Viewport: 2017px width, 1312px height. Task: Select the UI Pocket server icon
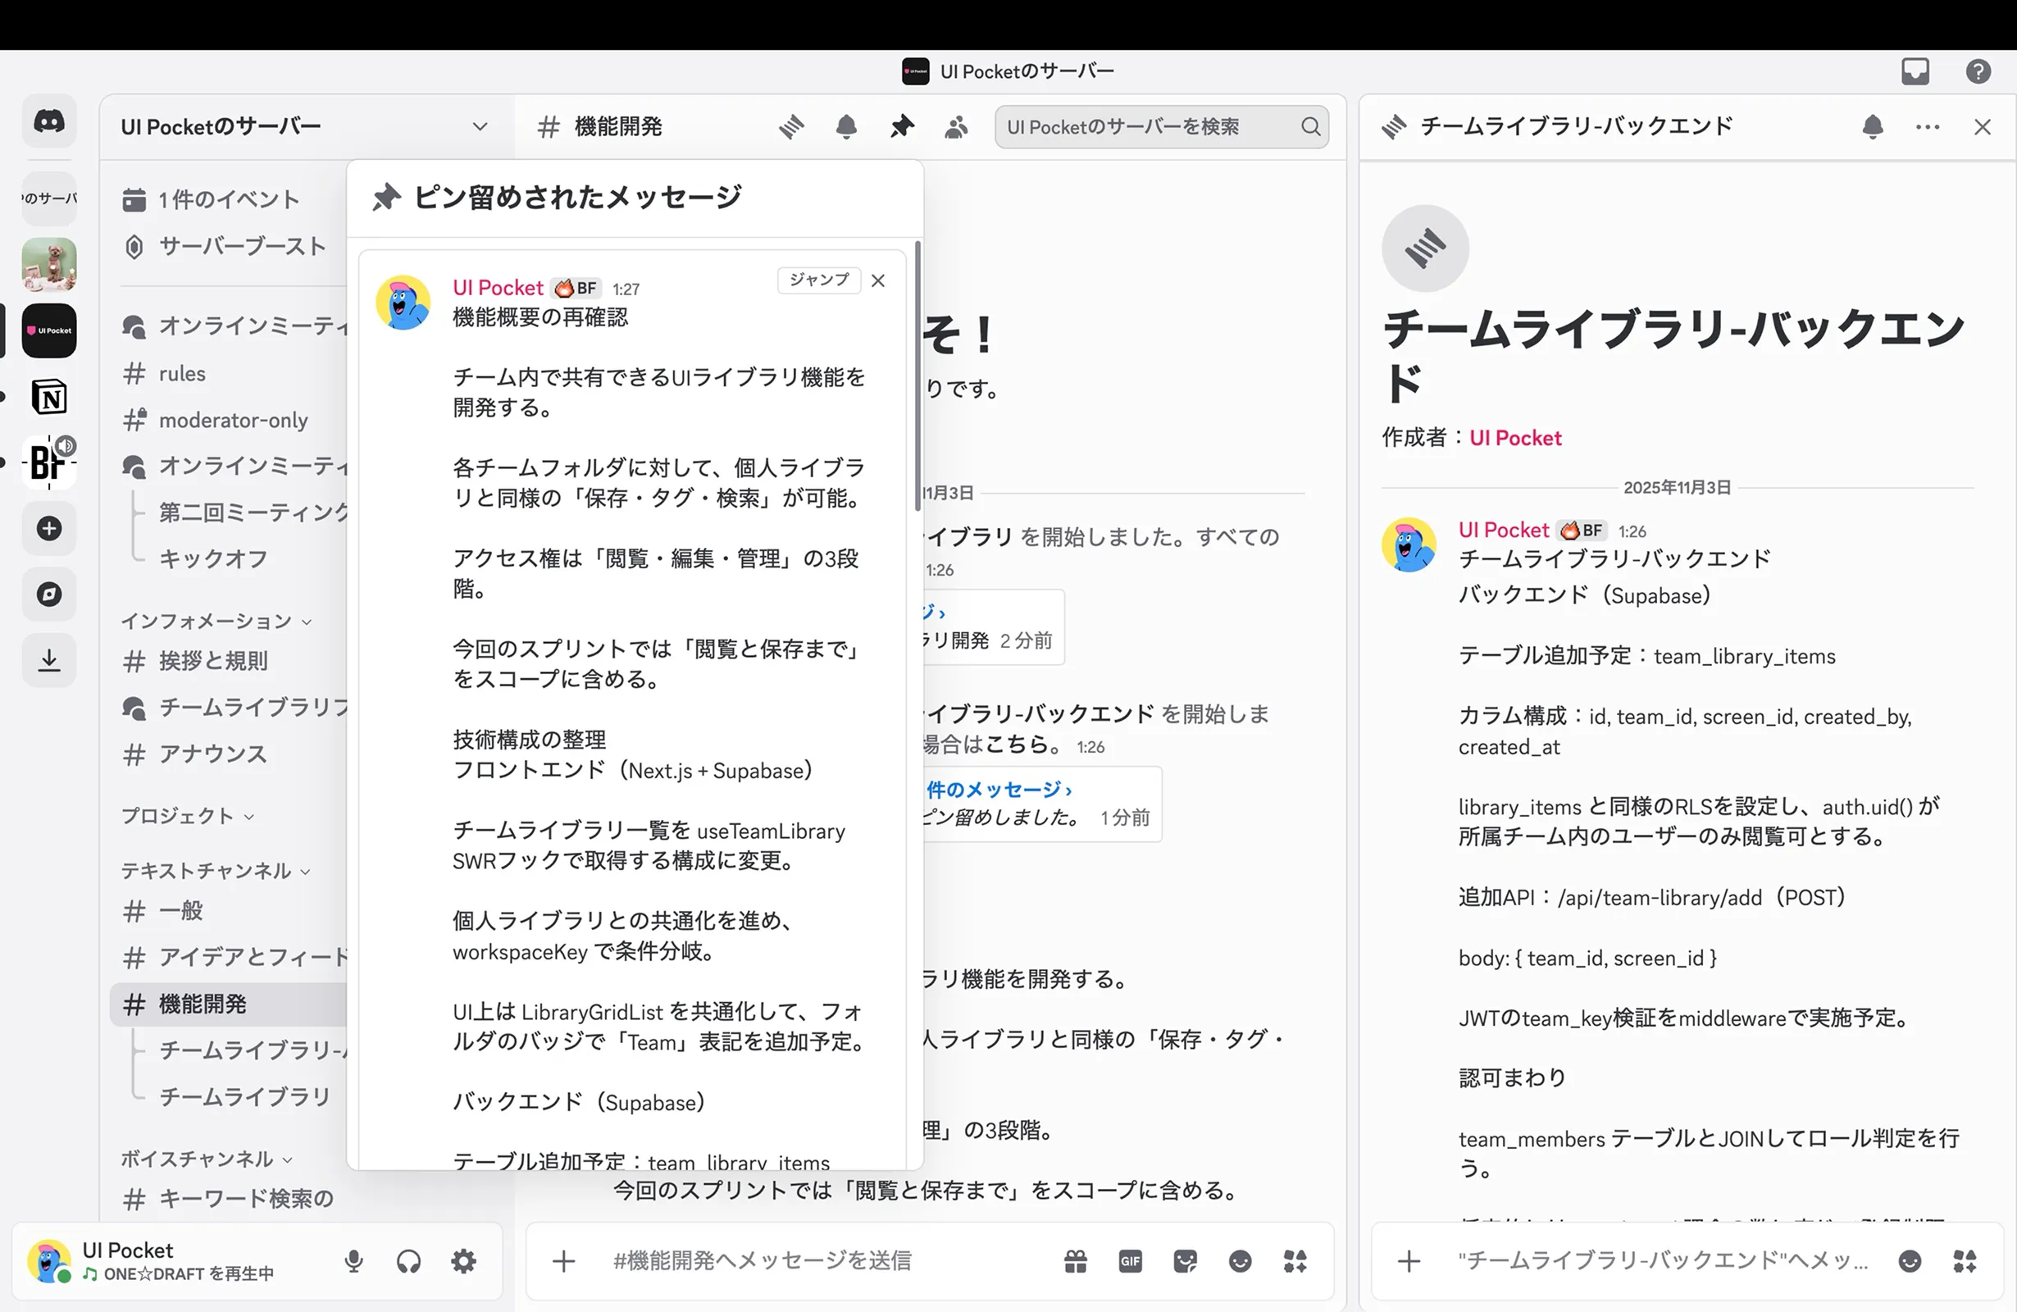coord(49,330)
